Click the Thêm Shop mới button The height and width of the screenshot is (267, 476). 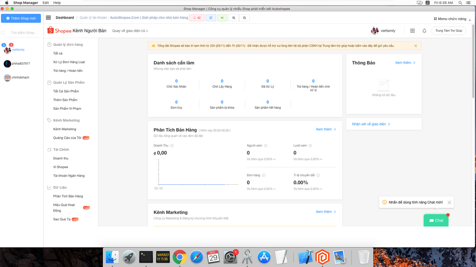20,18
